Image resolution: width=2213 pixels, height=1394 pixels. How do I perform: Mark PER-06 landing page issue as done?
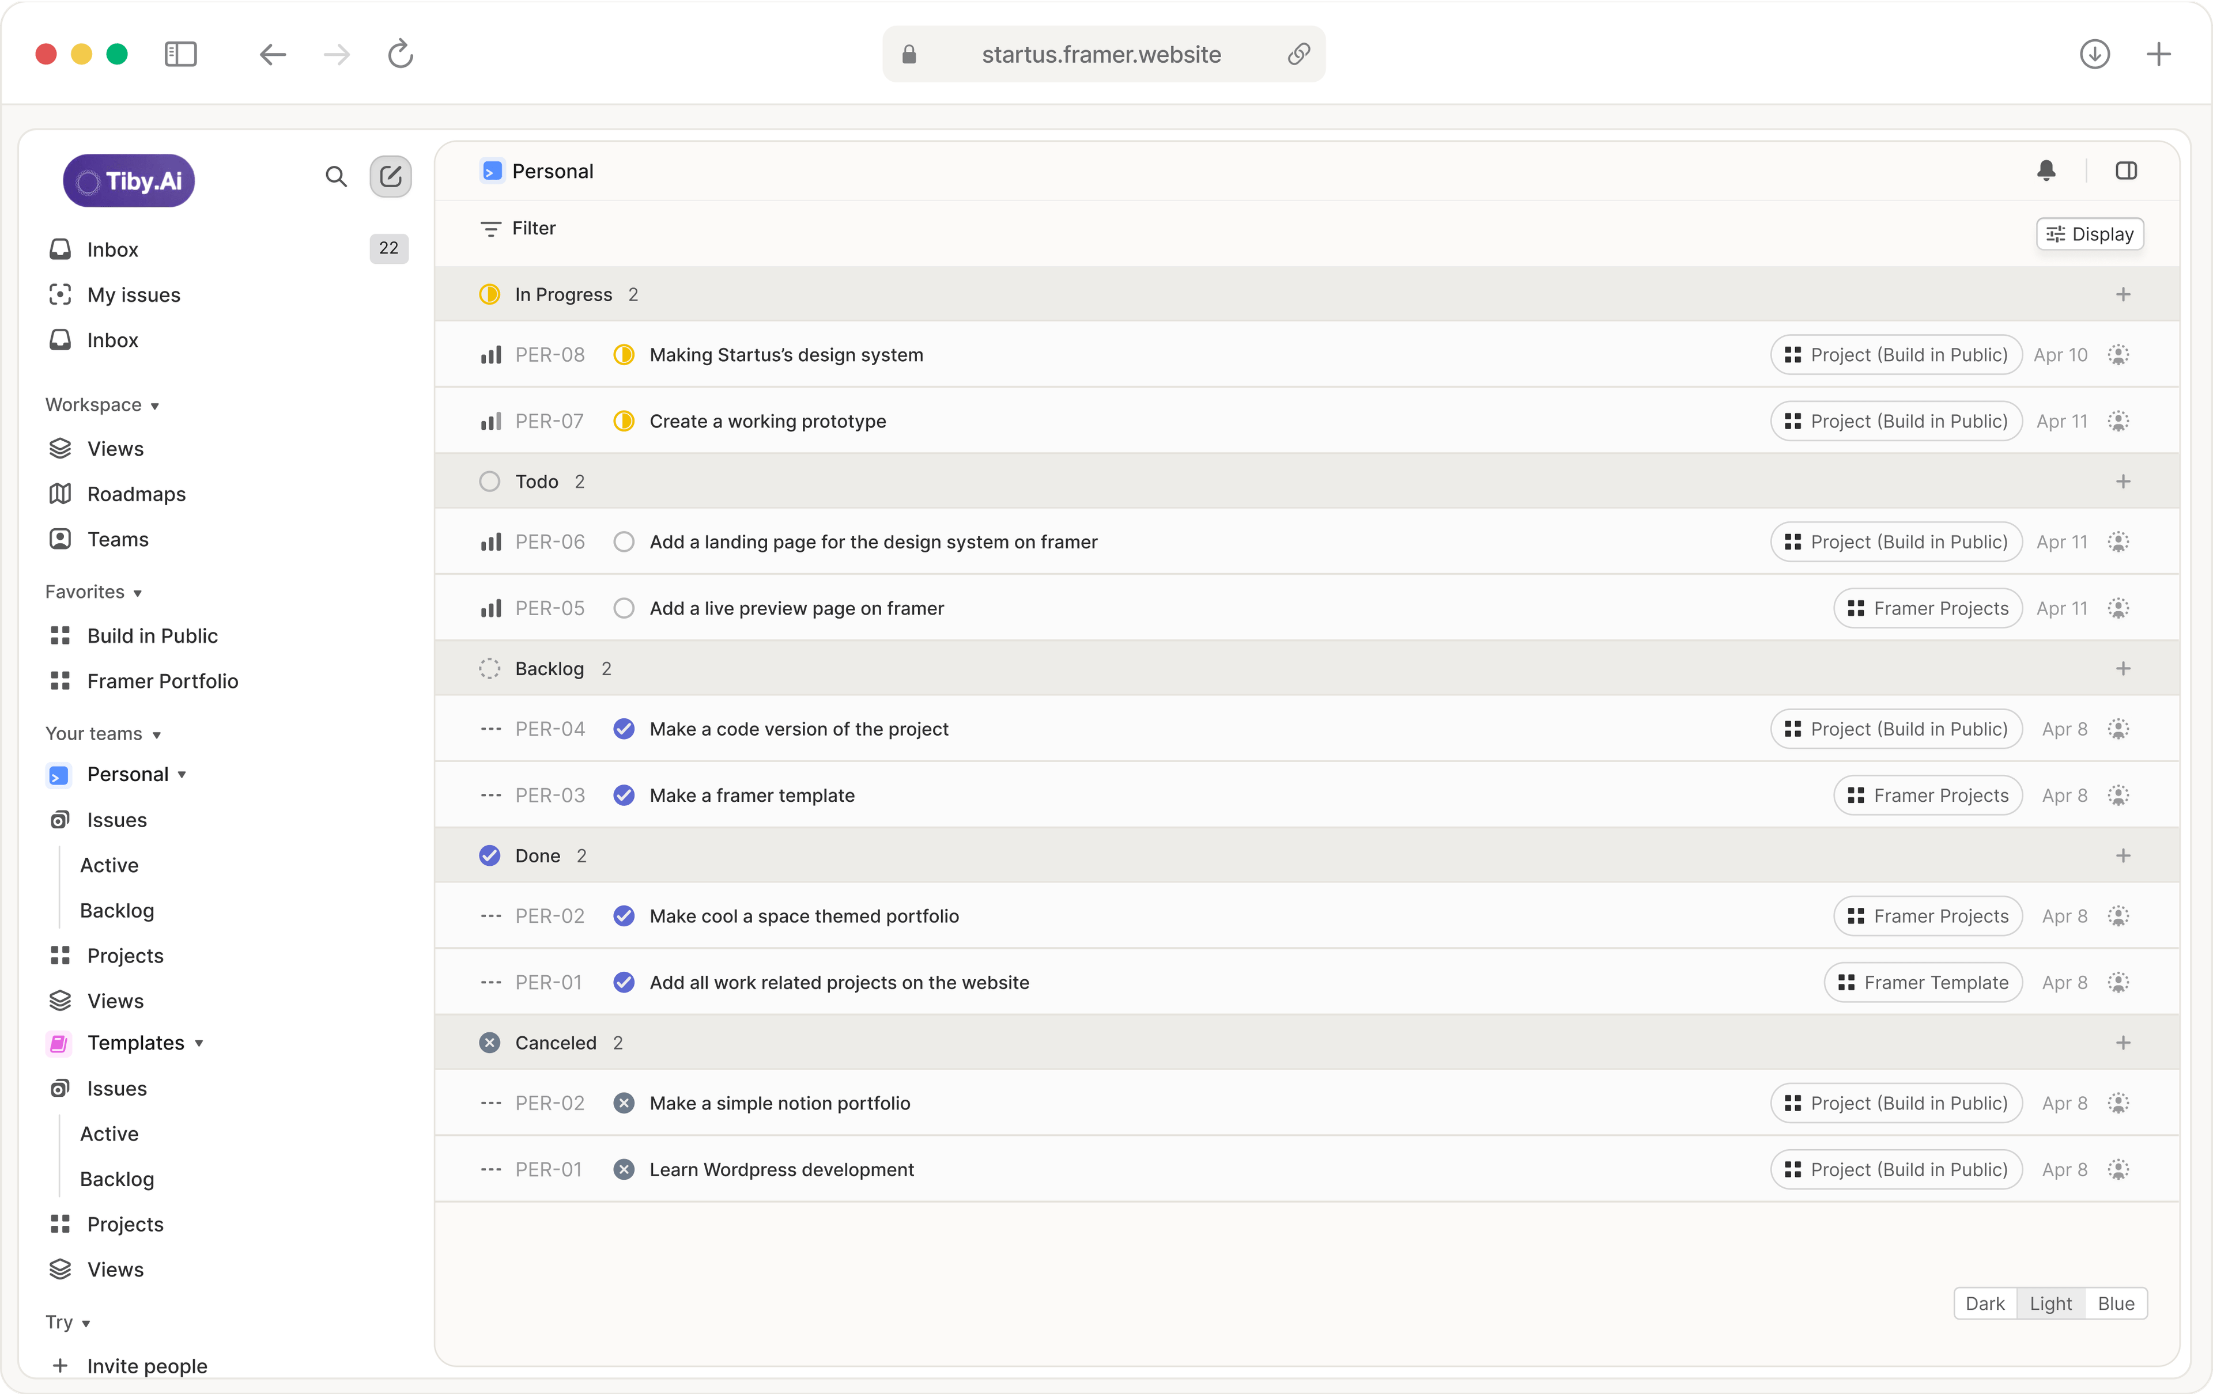(623, 542)
